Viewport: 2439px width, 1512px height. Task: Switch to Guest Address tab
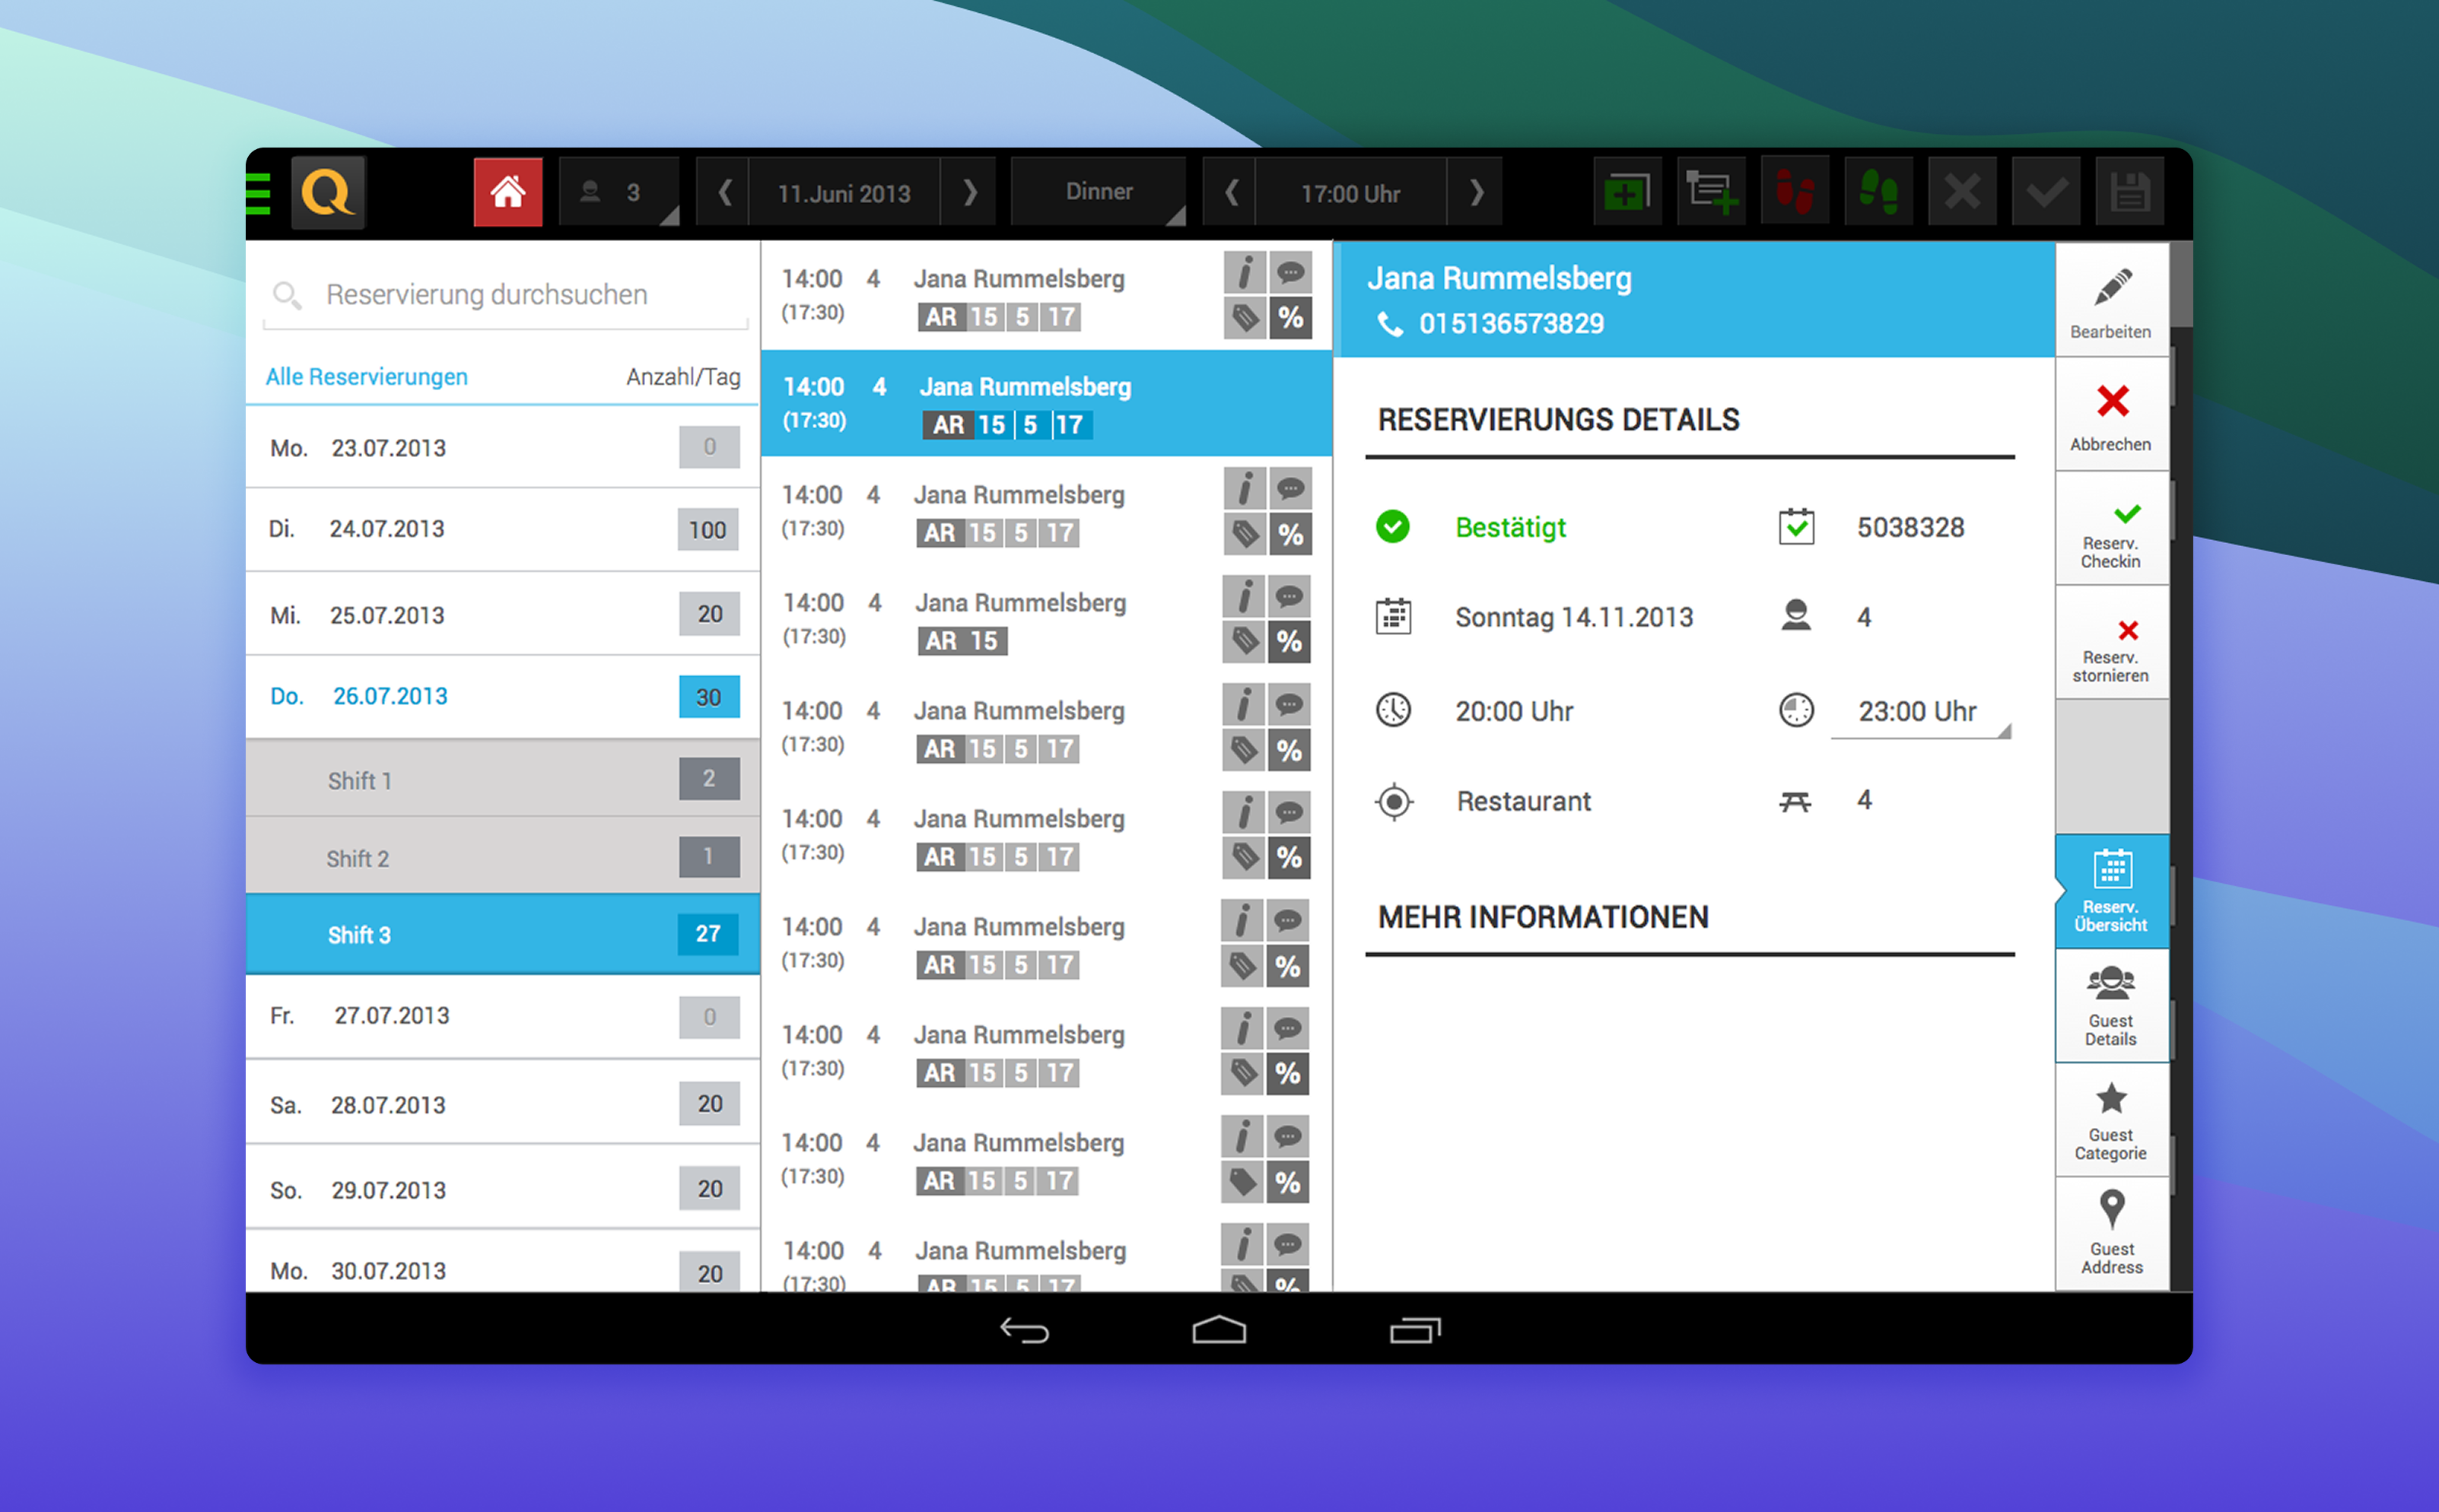pyautogui.click(x=2111, y=1234)
